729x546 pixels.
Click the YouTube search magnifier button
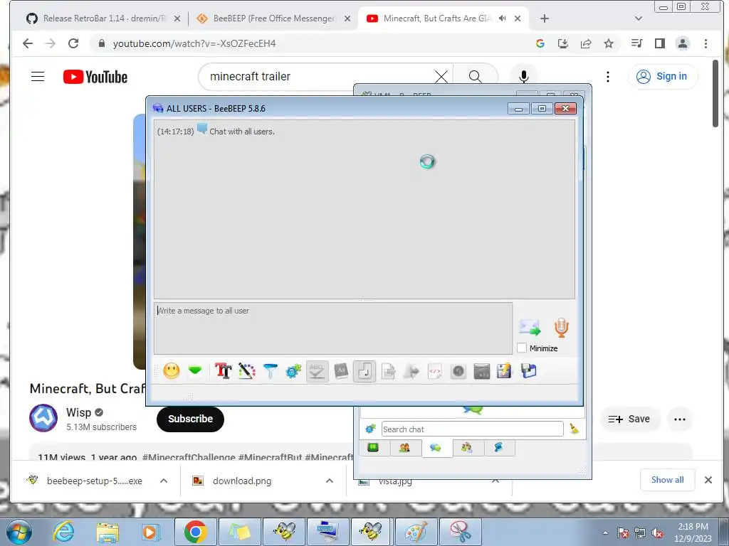click(x=475, y=77)
